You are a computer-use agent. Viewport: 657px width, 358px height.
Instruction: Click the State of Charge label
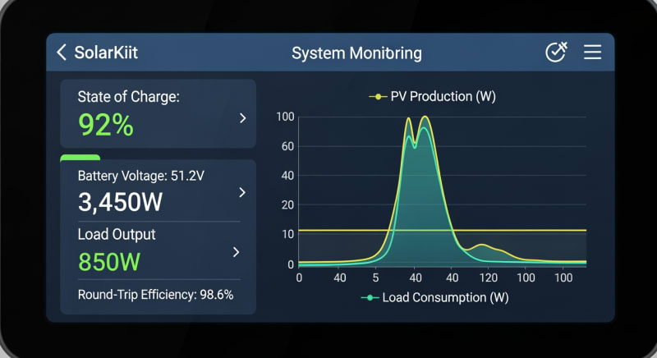pos(129,97)
